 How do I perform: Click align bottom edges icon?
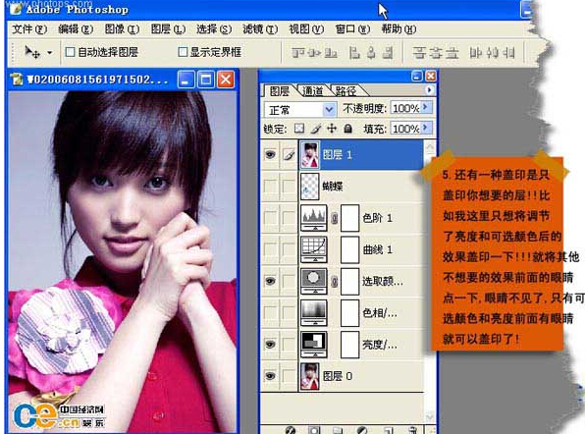pyautogui.click(x=331, y=53)
